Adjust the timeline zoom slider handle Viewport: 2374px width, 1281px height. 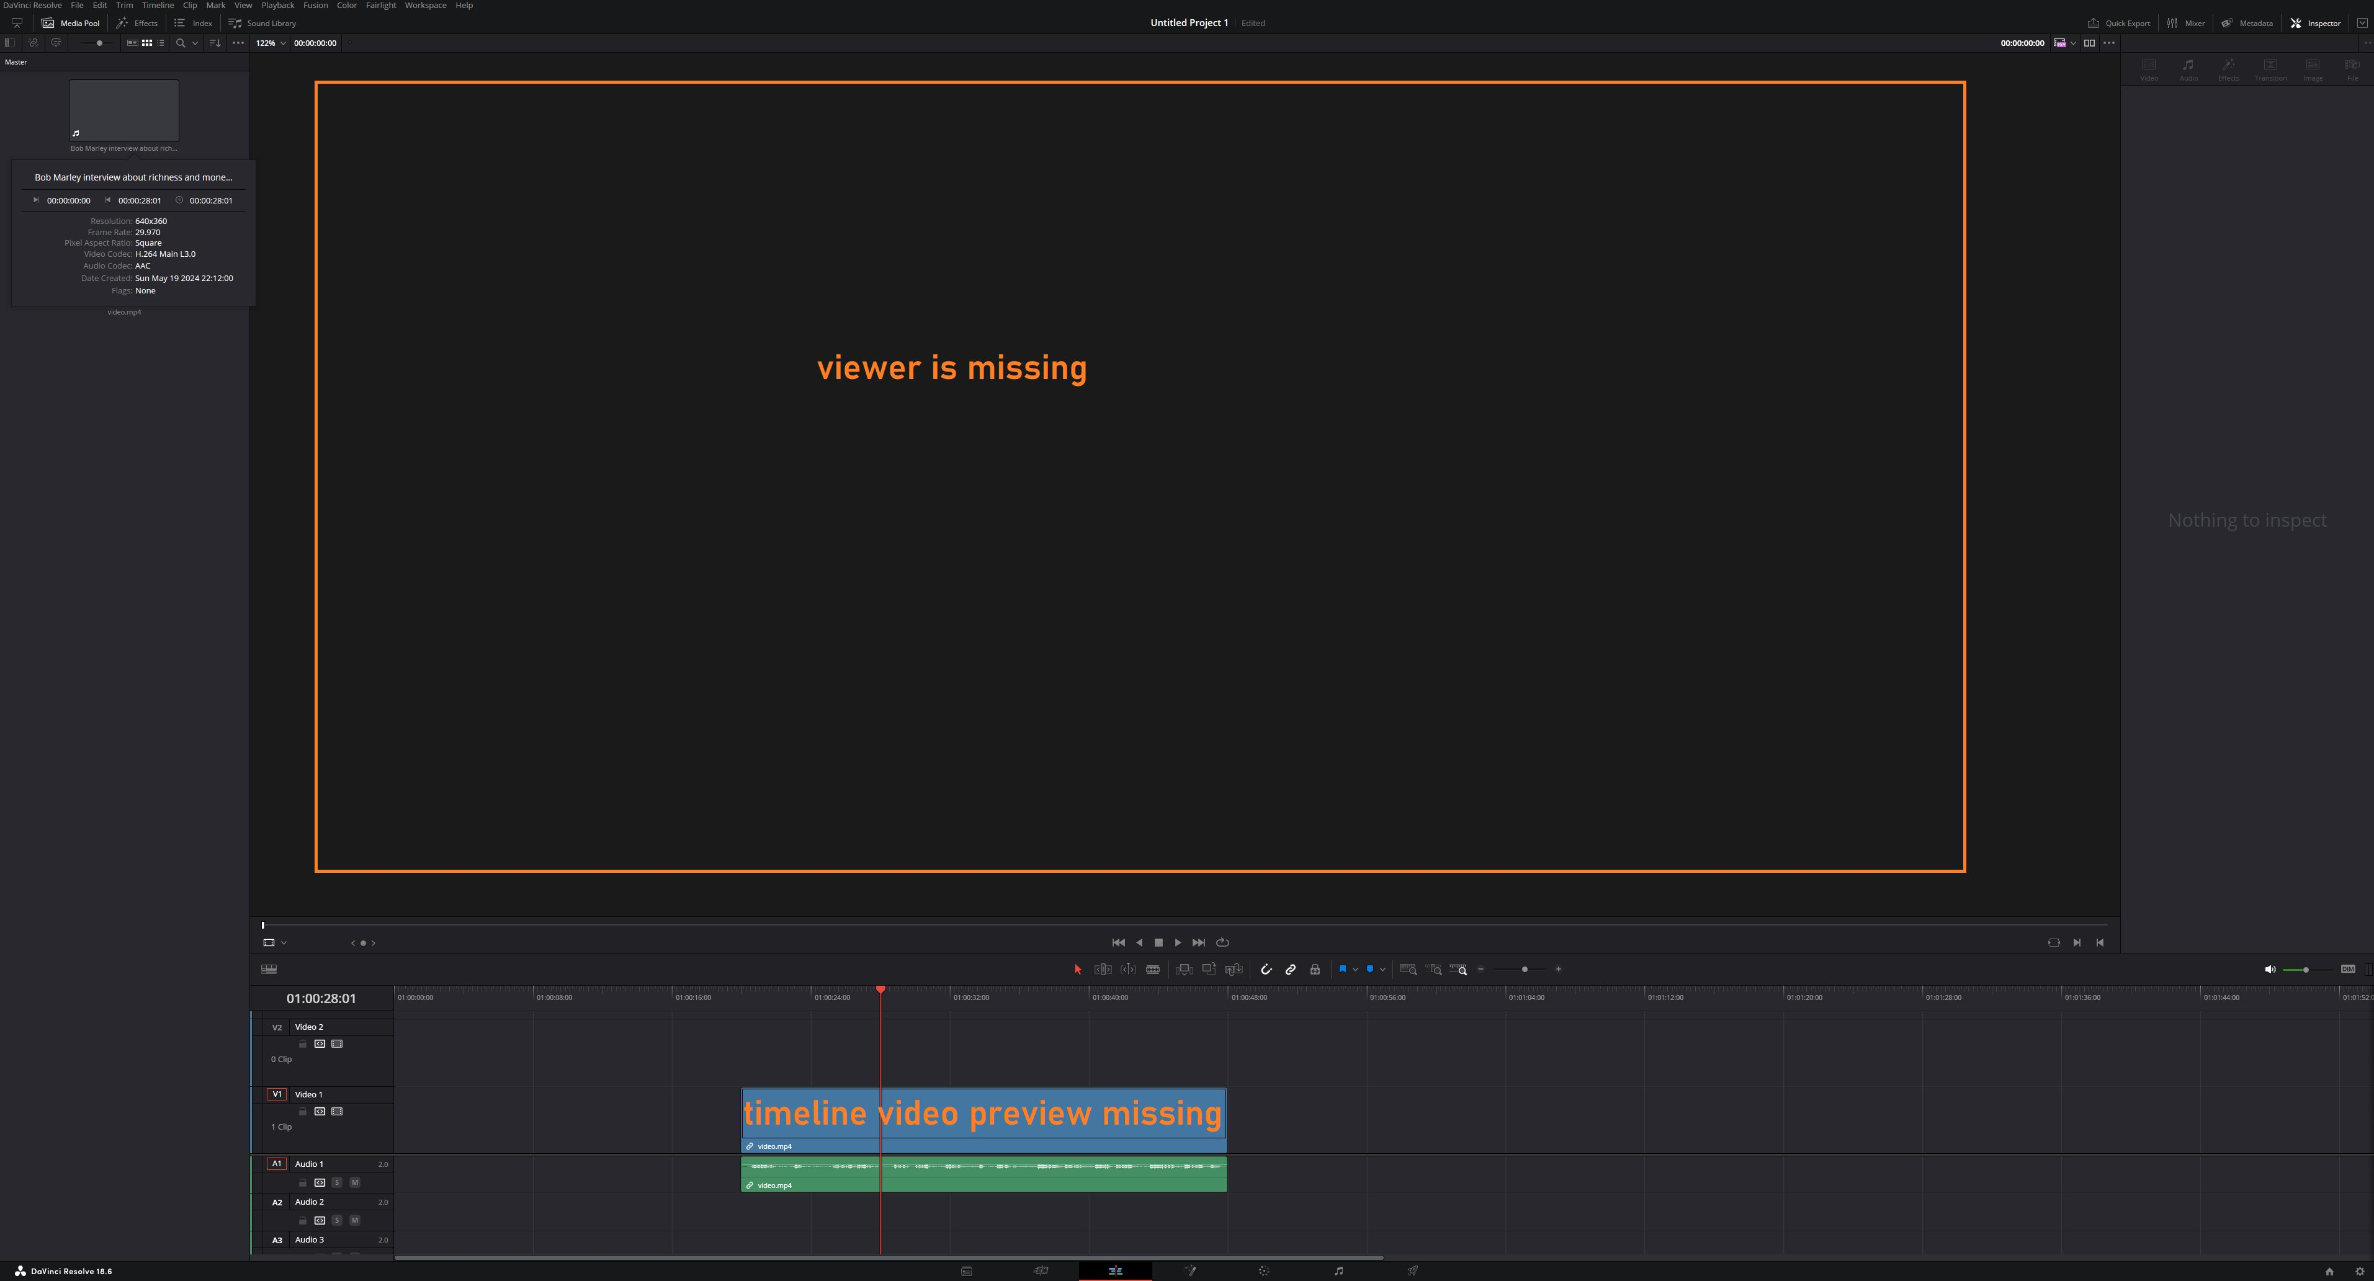point(1525,970)
